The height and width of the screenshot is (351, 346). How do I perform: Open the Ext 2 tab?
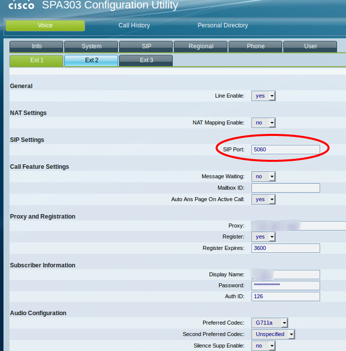[x=92, y=60]
